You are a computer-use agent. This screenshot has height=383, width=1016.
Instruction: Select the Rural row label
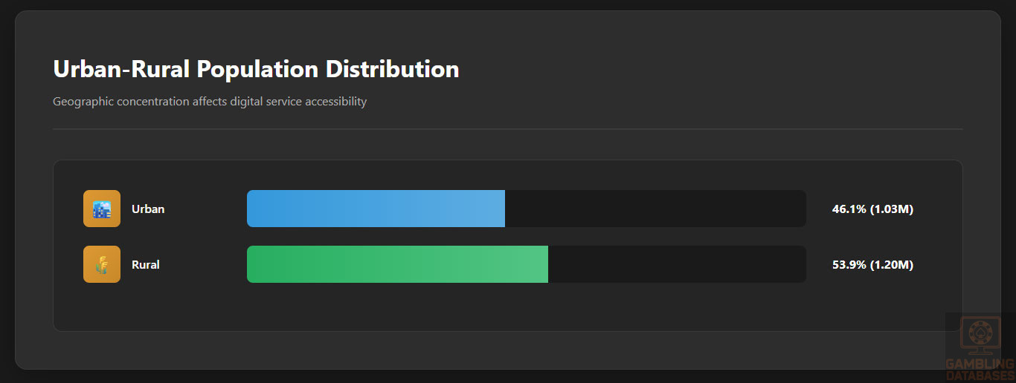(x=146, y=265)
